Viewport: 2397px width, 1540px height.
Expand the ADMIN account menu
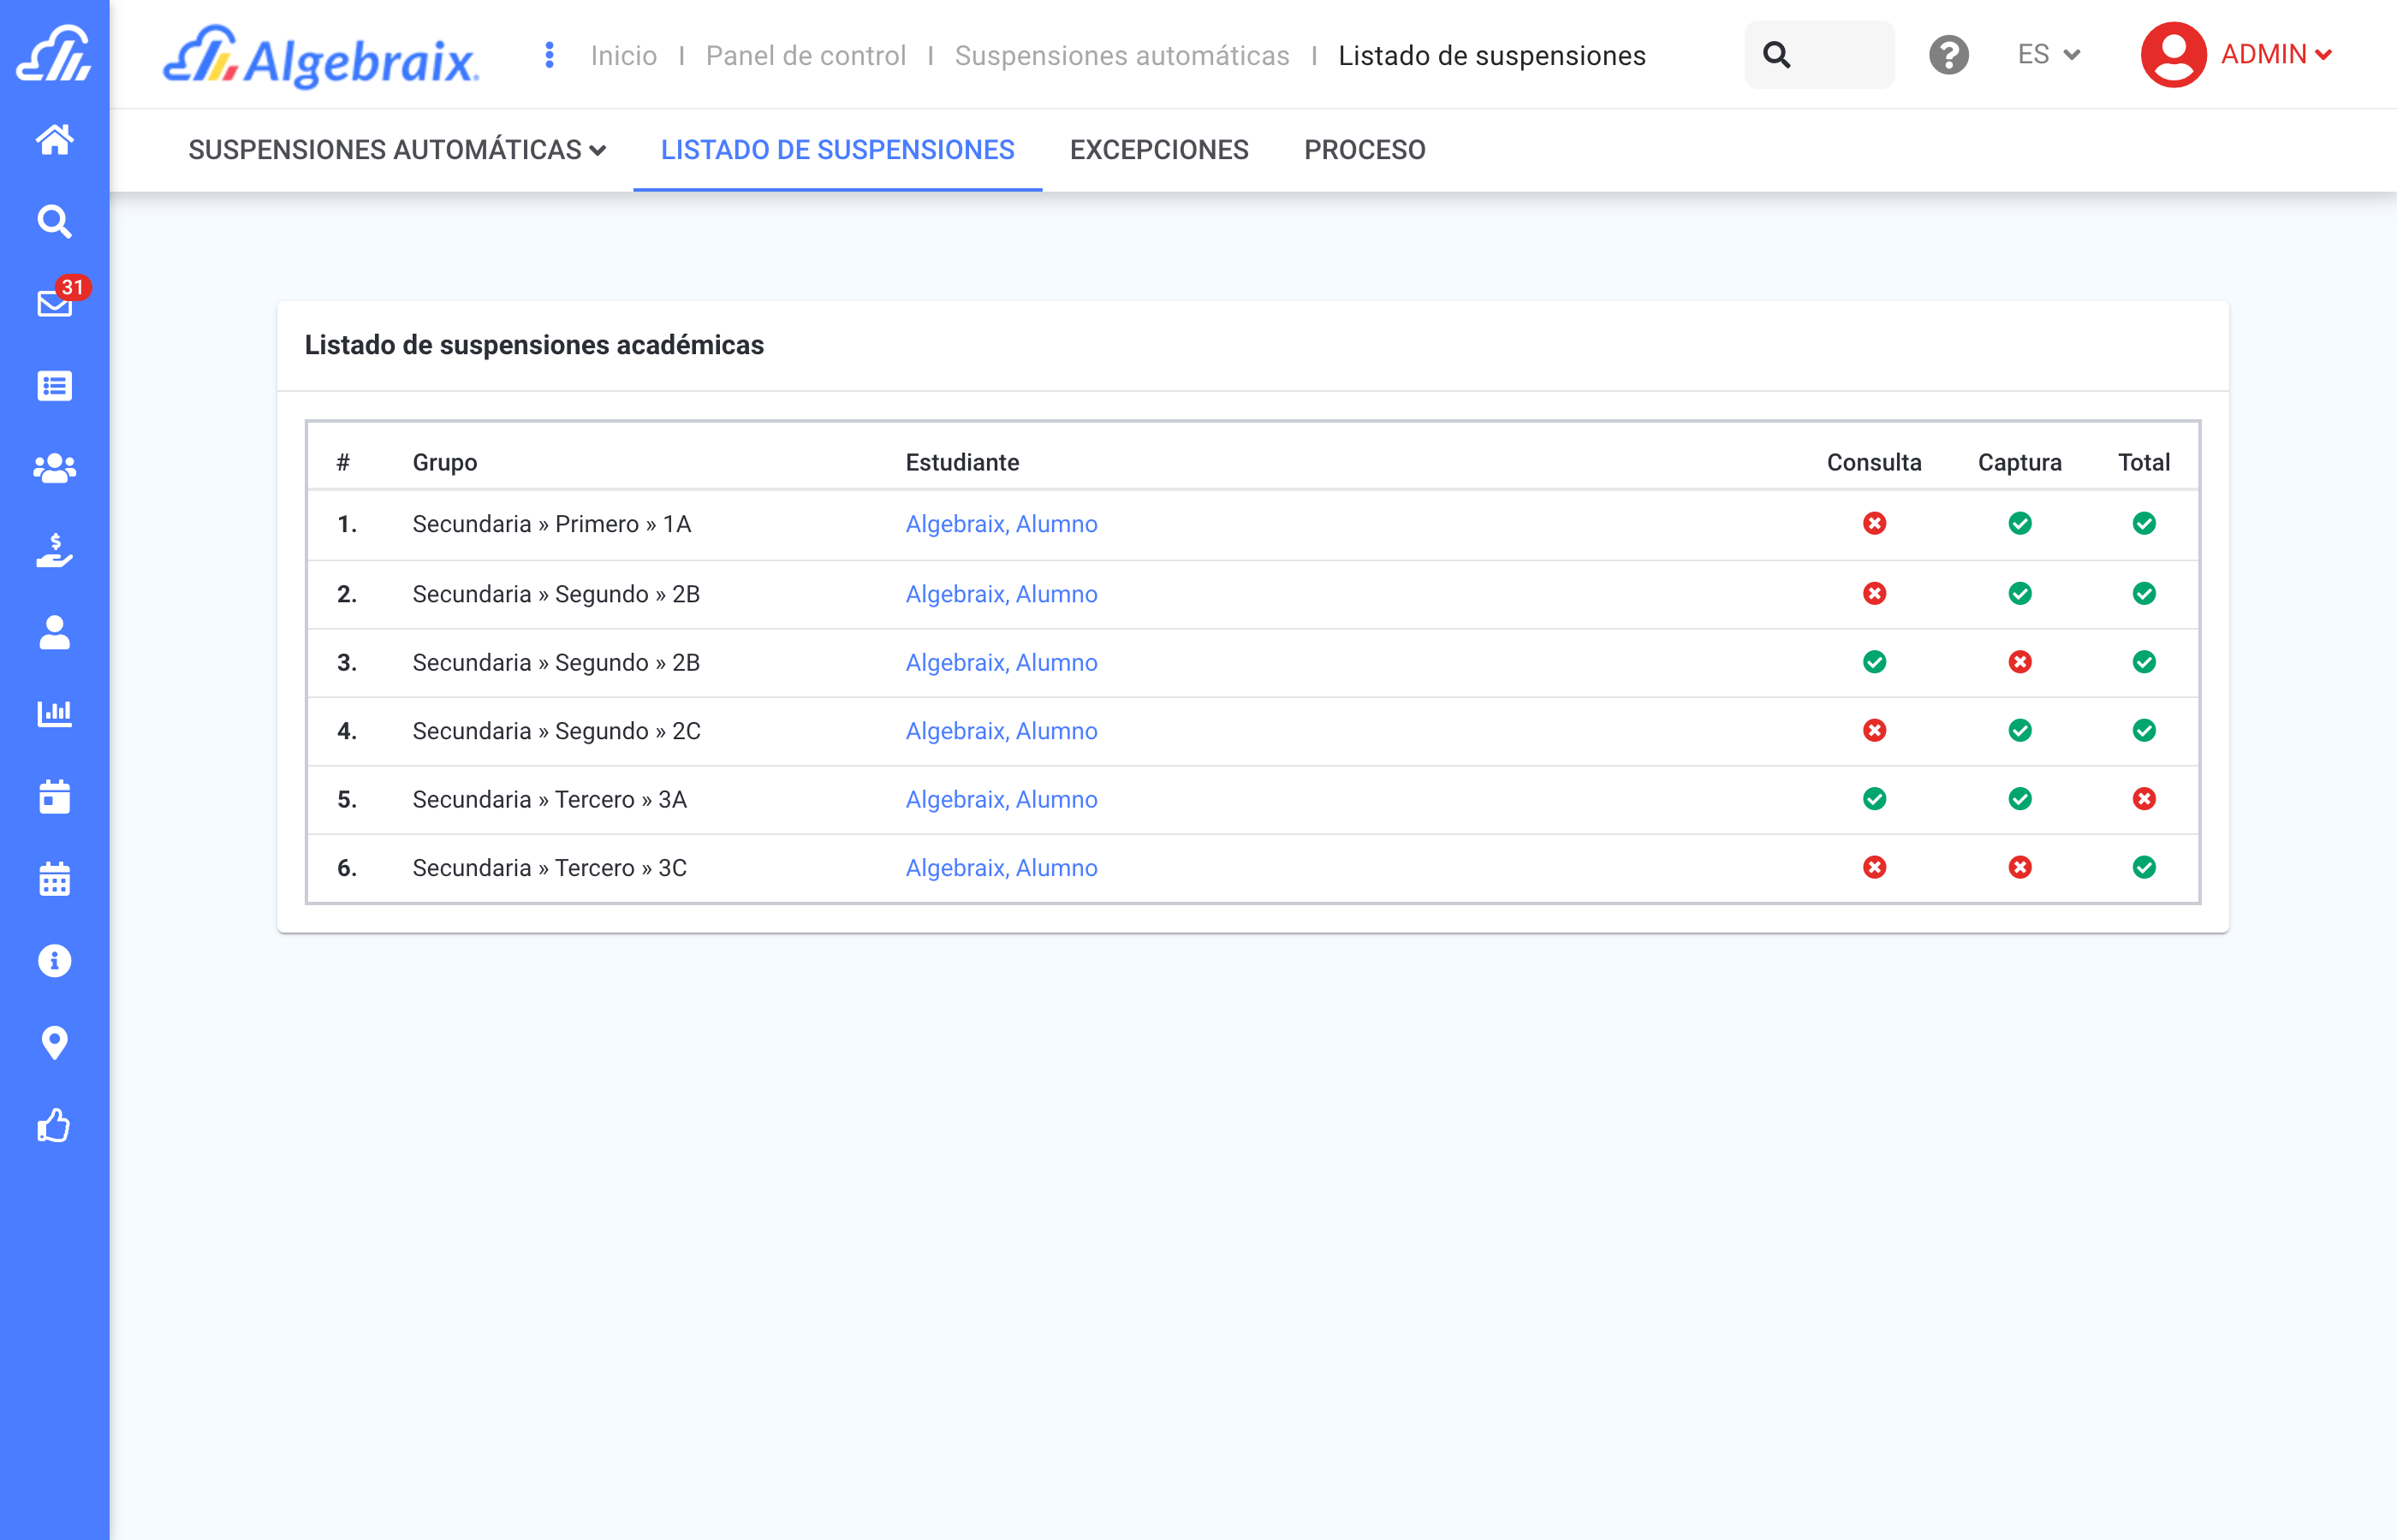coord(2278,55)
